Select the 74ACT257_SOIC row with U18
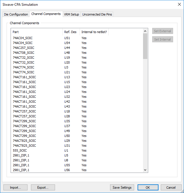184x193 pixels. 77,111
